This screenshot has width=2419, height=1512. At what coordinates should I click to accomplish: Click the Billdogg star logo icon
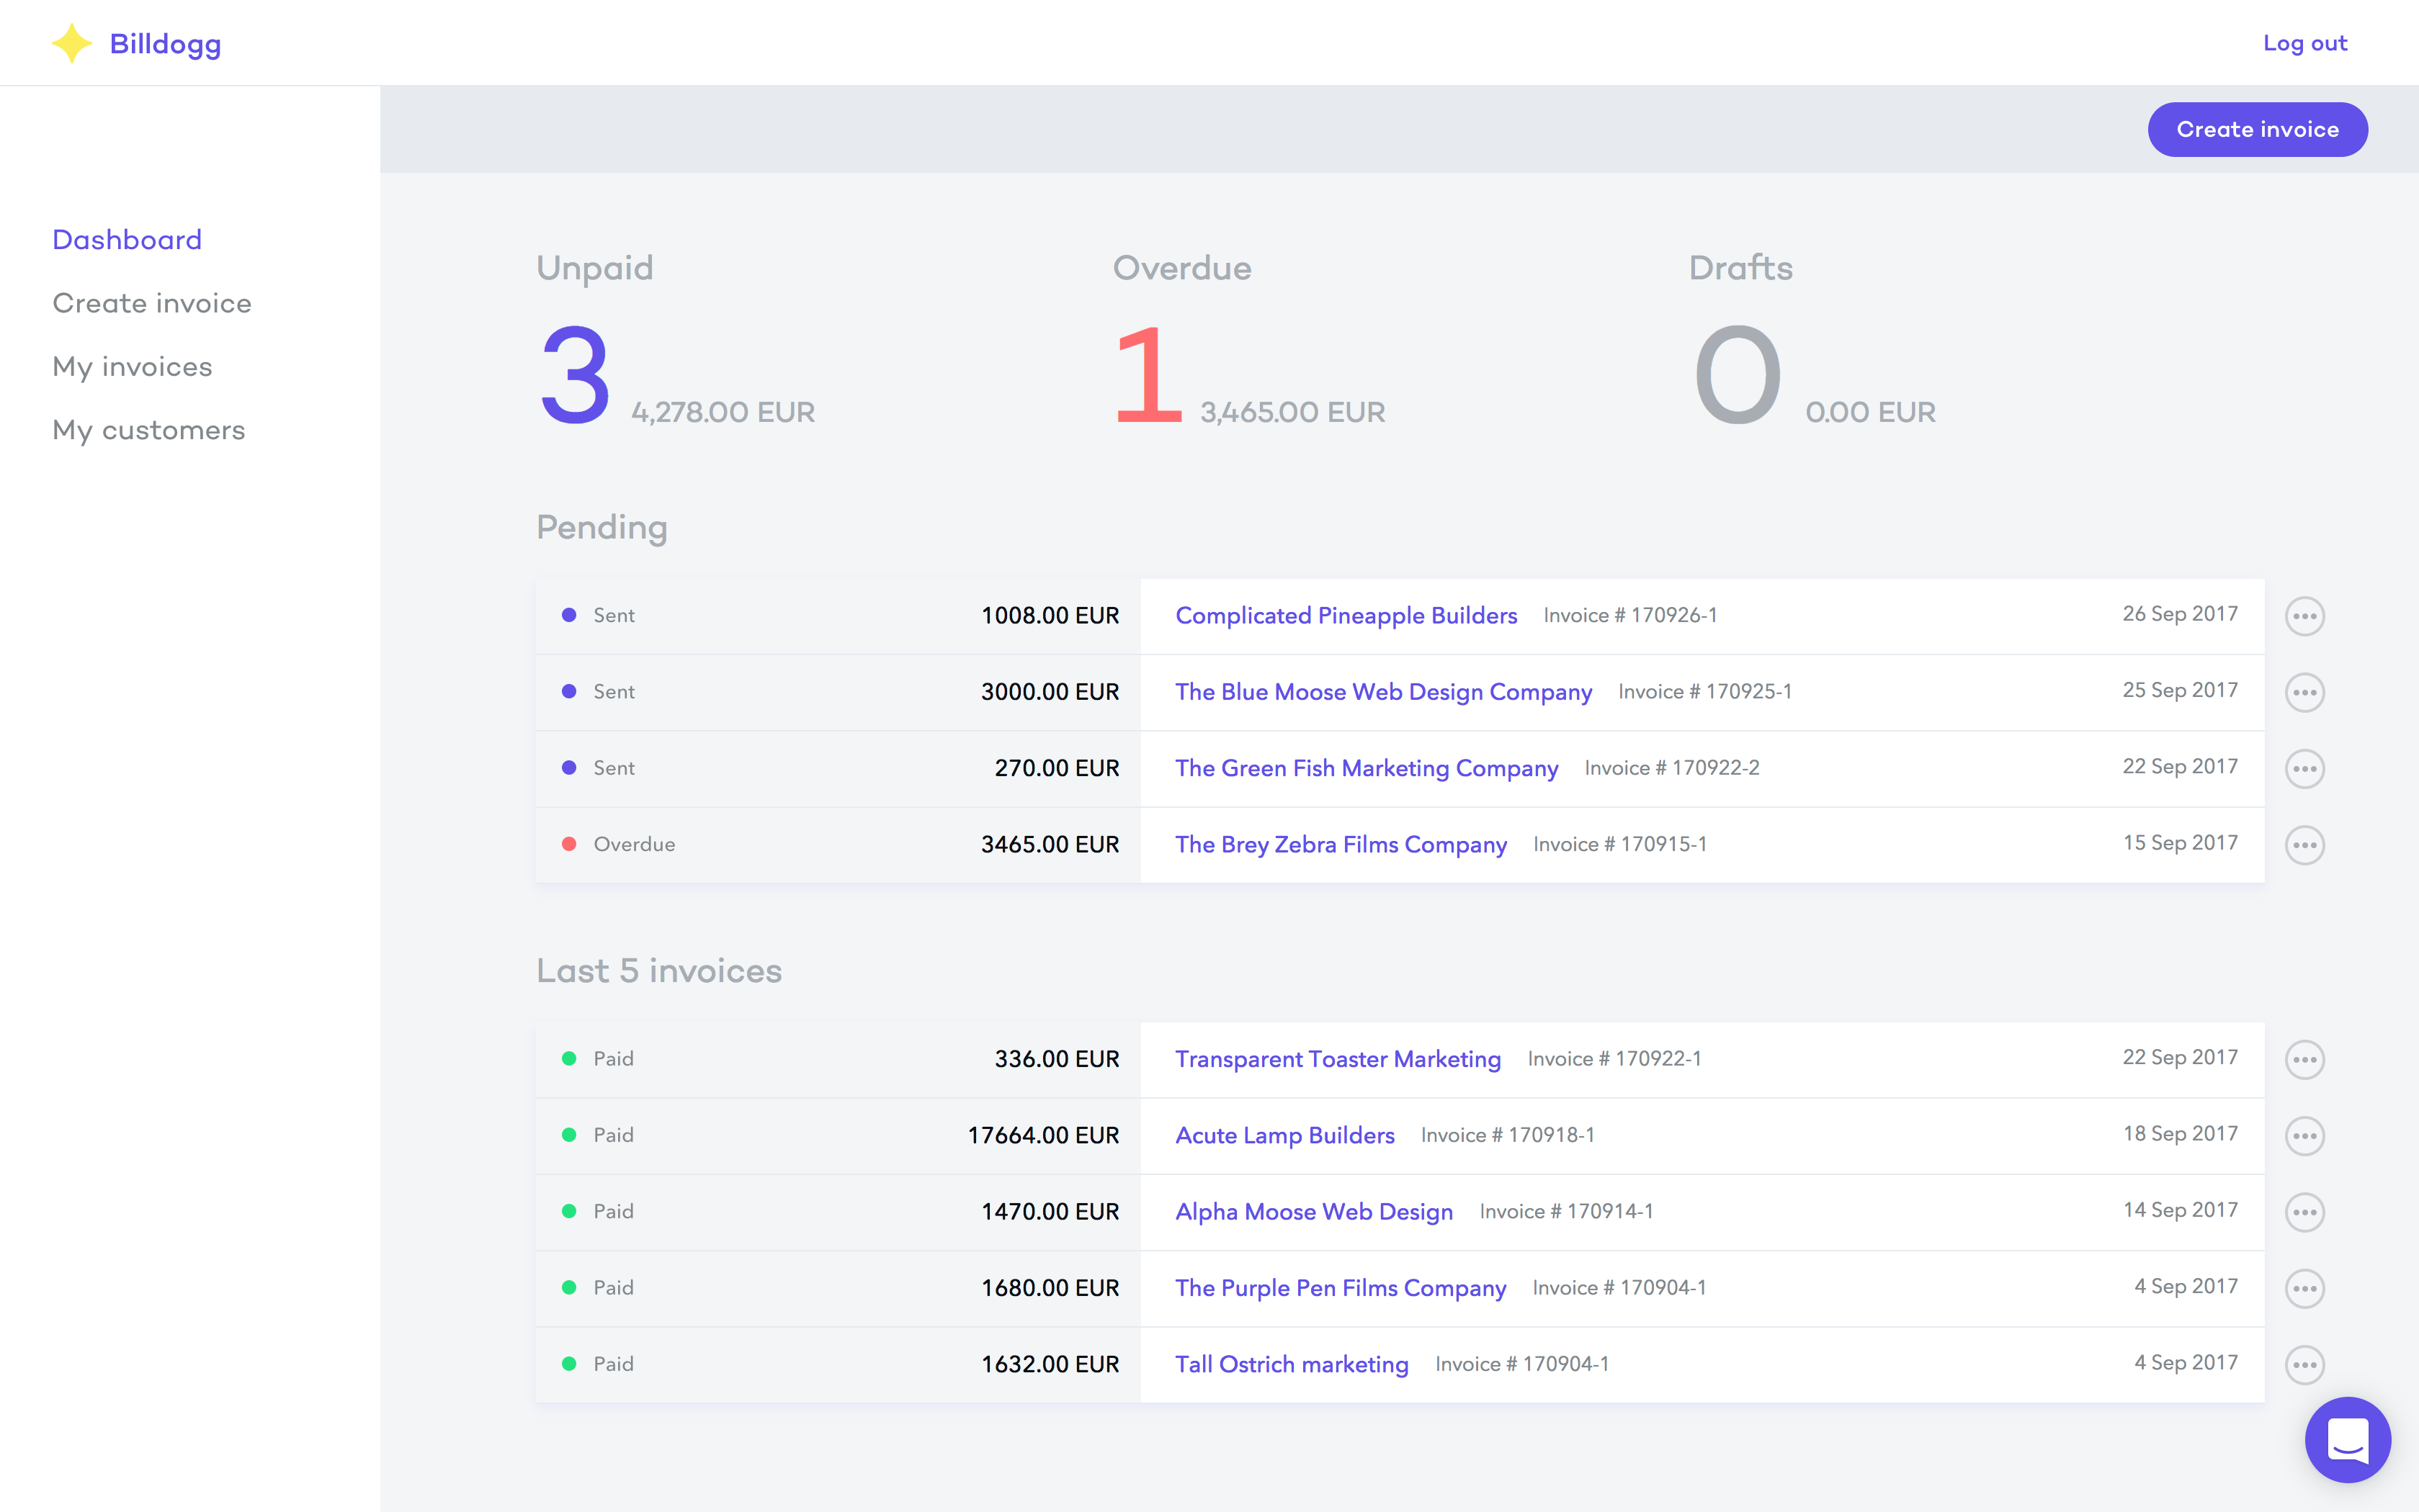coord(71,43)
